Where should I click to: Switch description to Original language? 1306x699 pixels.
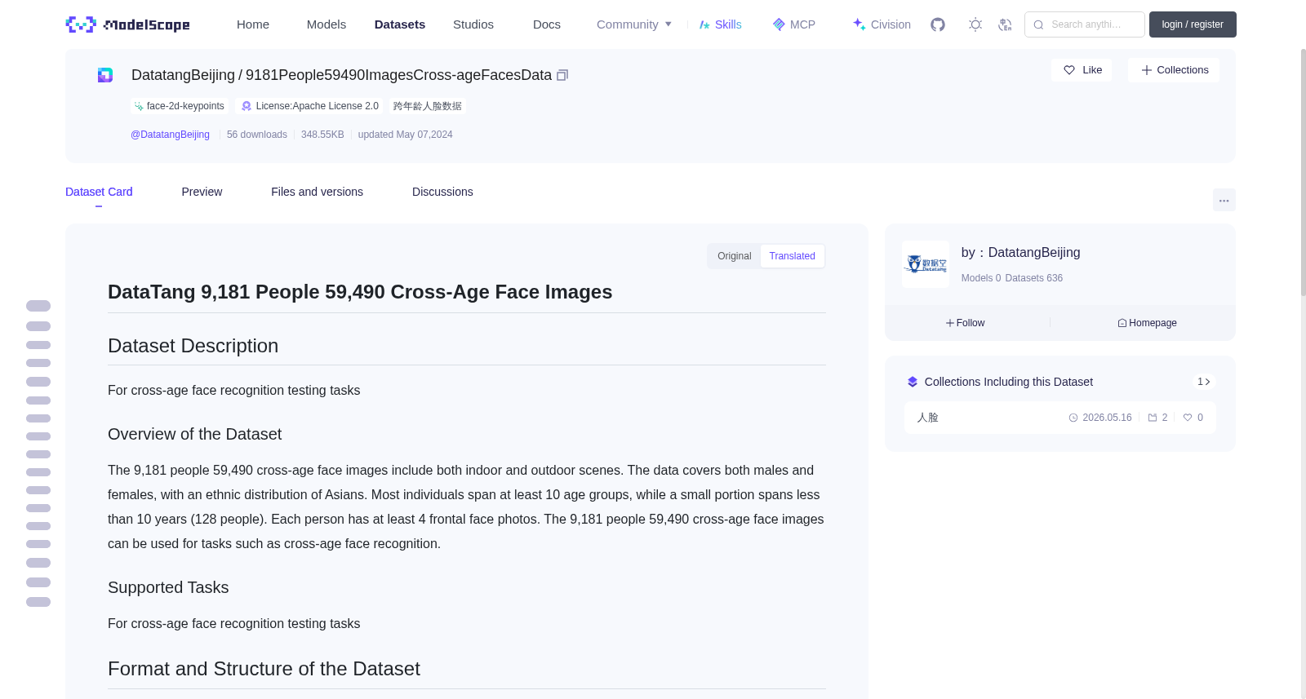pos(735,256)
